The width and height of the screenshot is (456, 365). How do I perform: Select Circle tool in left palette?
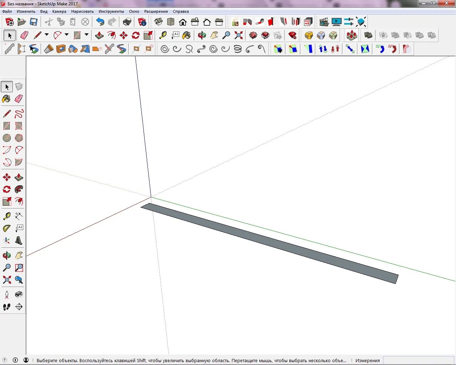pyautogui.click(x=7, y=138)
